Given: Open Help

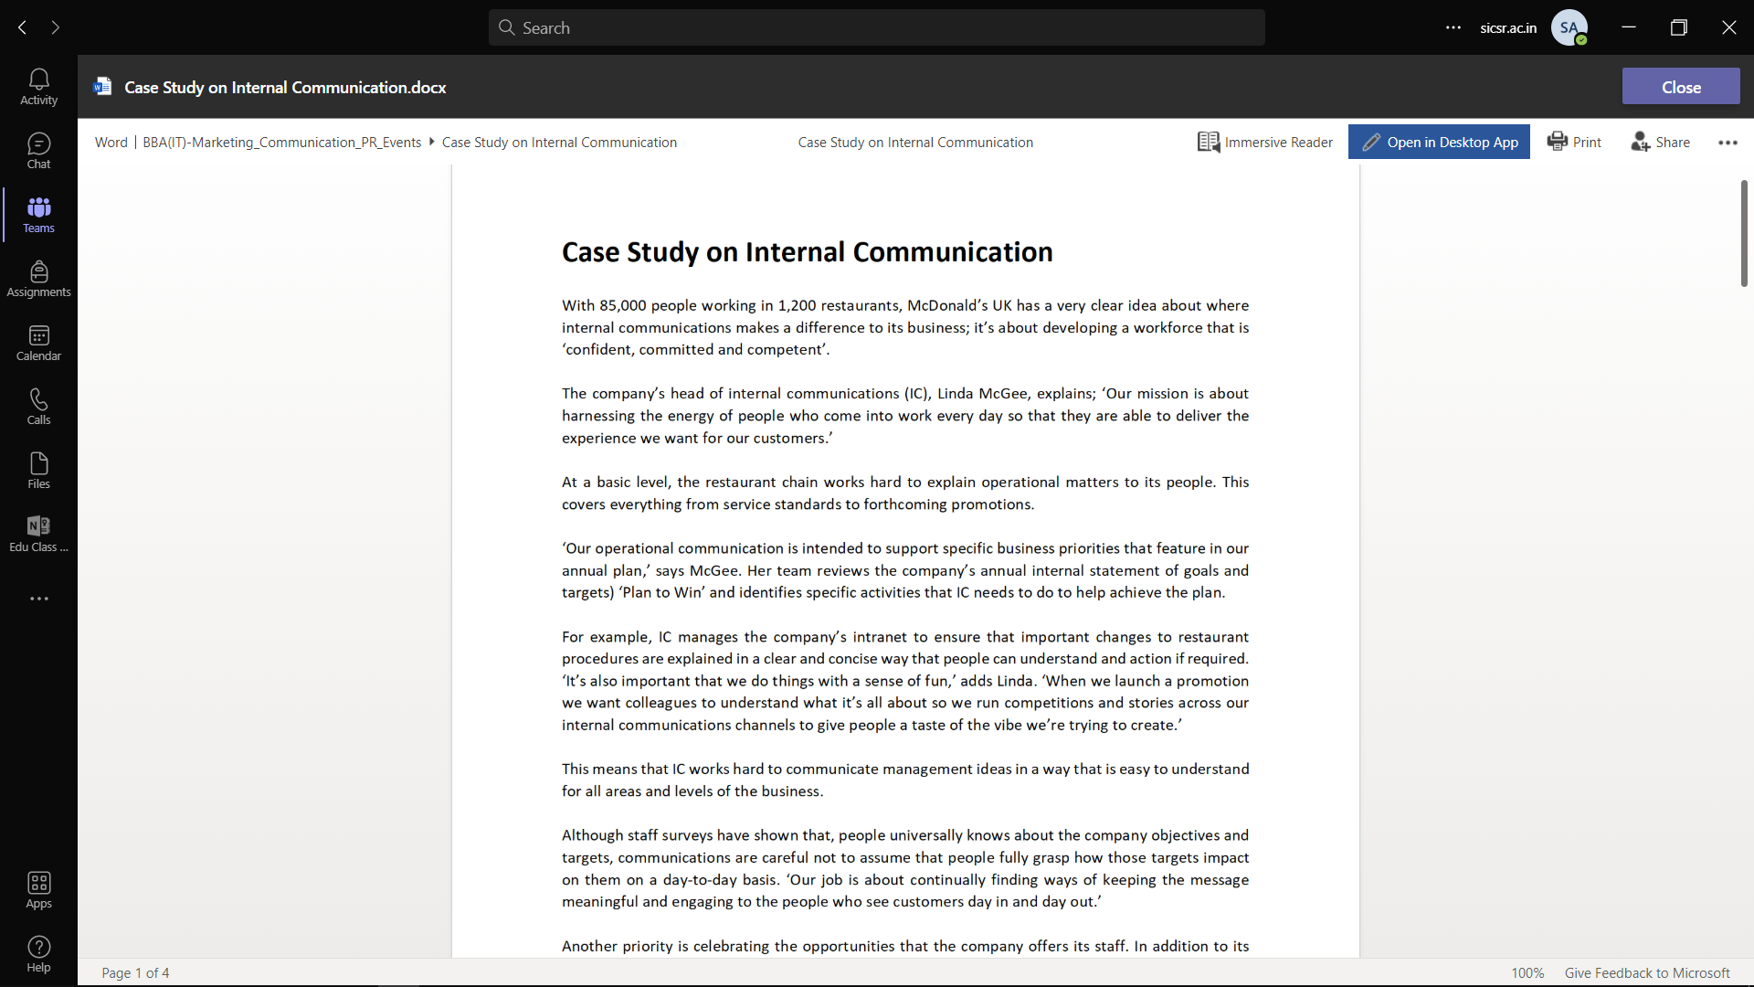Looking at the screenshot, I should pyautogui.click(x=38, y=954).
